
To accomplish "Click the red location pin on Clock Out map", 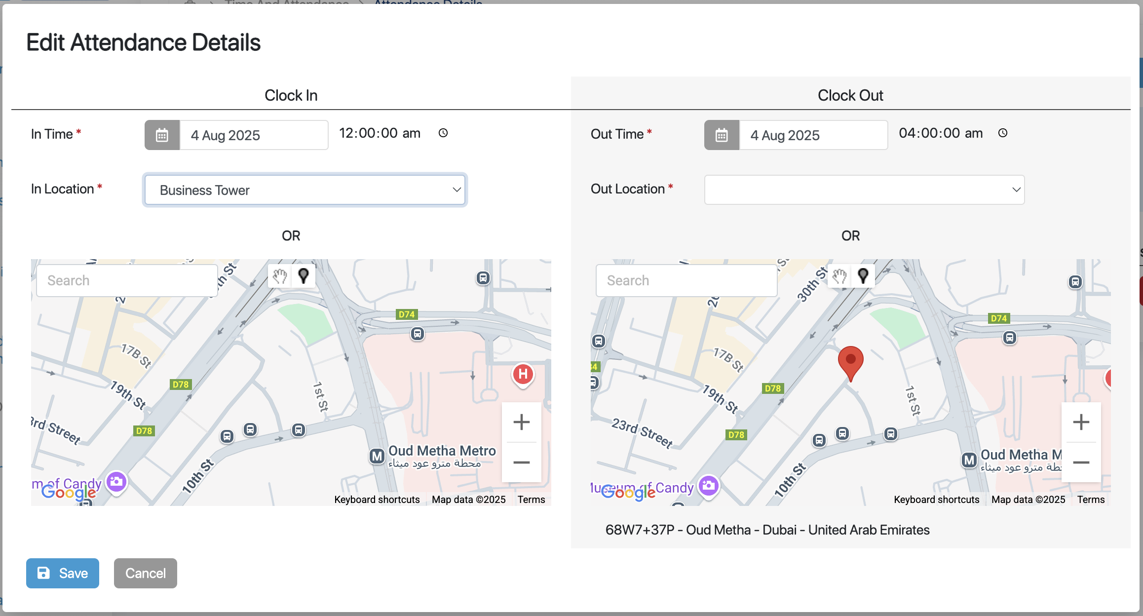I will pyautogui.click(x=850, y=362).
